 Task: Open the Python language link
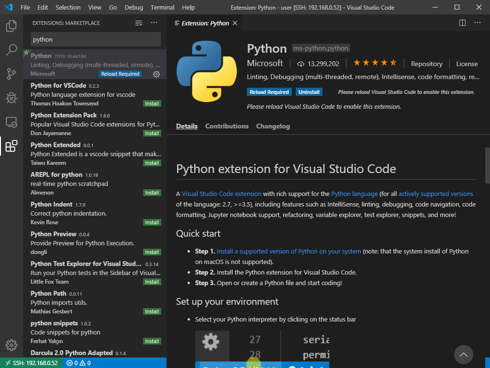(x=355, y=194)
